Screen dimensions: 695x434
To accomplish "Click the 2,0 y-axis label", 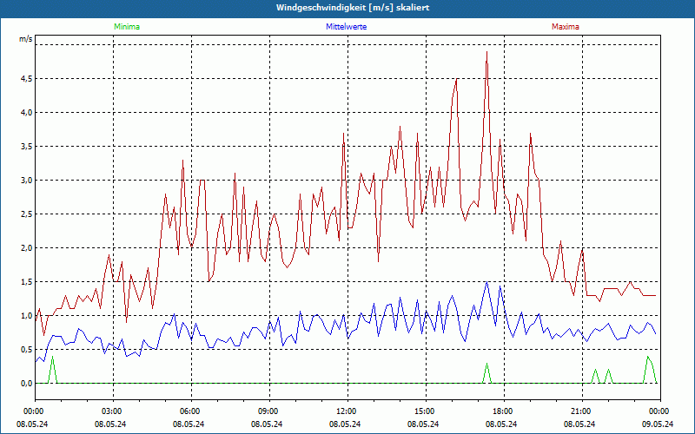I will click(x=26, y=248).
